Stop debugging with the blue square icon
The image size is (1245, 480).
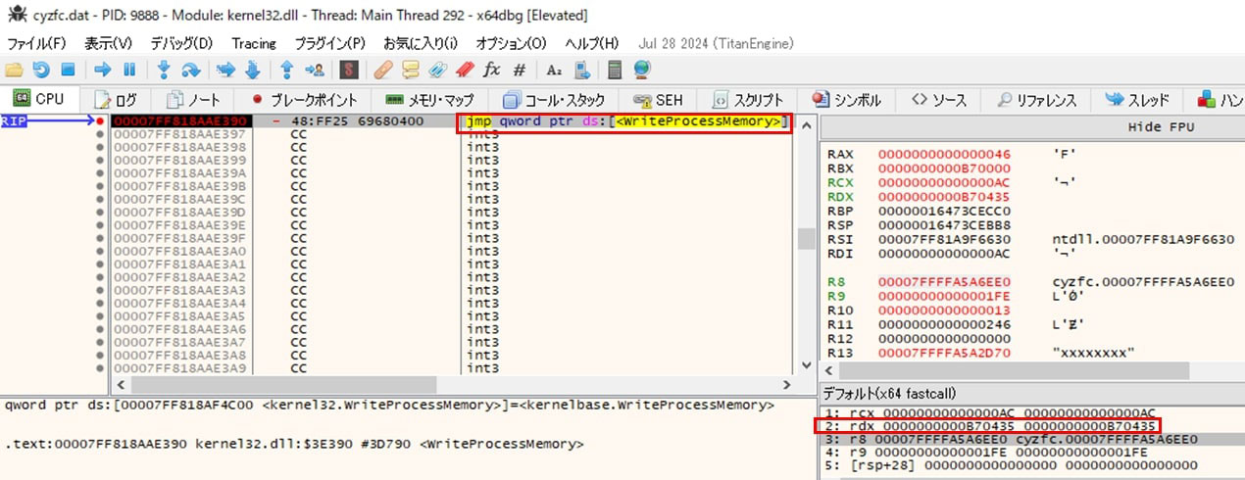tap(68, 70)
